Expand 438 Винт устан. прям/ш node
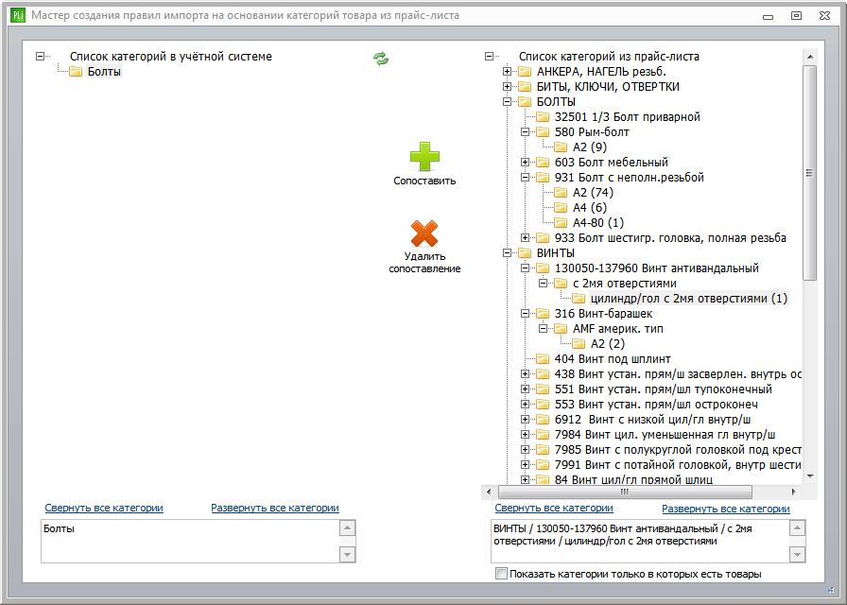847x605 pixels. click(x=525, y=373)
